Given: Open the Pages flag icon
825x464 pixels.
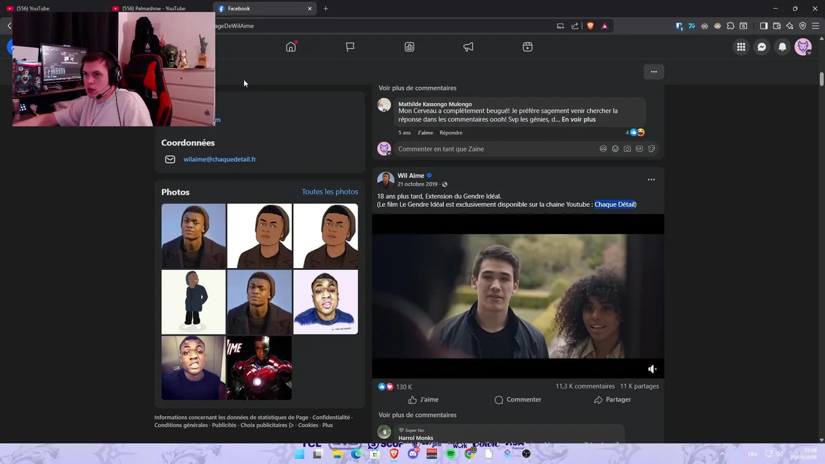Looking at the screenshot, I should (350, 46).
